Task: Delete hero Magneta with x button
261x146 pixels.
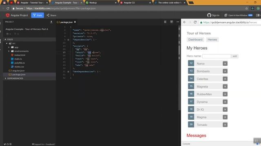Action: (x=225, y=86)
